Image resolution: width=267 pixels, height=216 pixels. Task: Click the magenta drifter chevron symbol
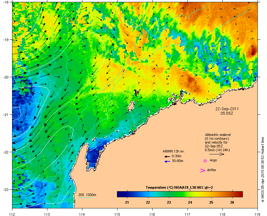tap(203, 171)
